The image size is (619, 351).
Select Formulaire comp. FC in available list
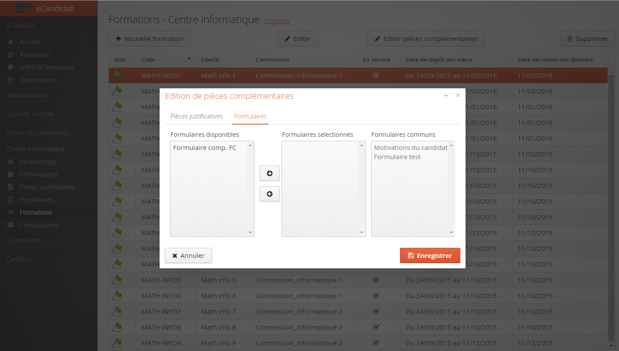point(205,148)
